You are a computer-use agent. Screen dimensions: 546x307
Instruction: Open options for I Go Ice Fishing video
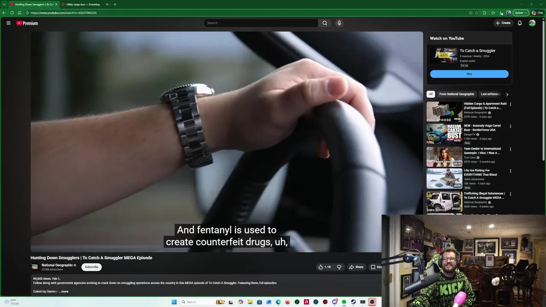coord(510,171)
